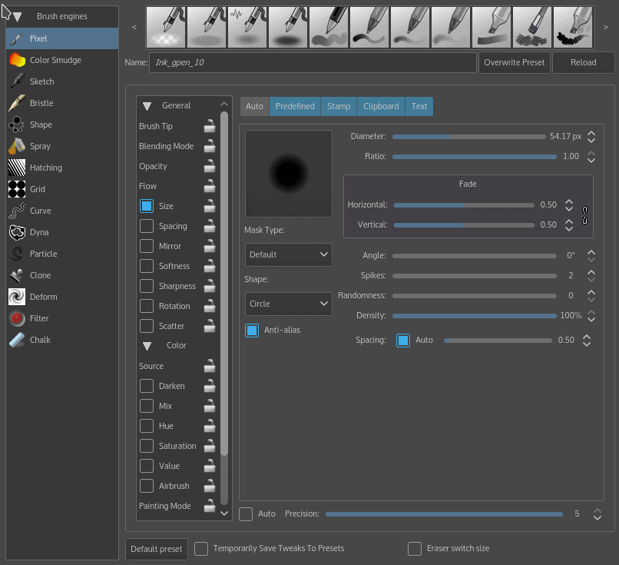This screenshot has height=565, width=619.
Task: Choose the Bristle brush engine
Action: (62, 103)
